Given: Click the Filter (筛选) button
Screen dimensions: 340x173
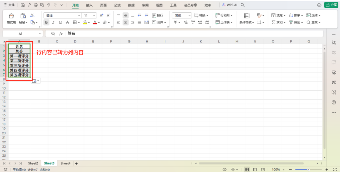Looking at the screenshot, I should tap(296, 23).
